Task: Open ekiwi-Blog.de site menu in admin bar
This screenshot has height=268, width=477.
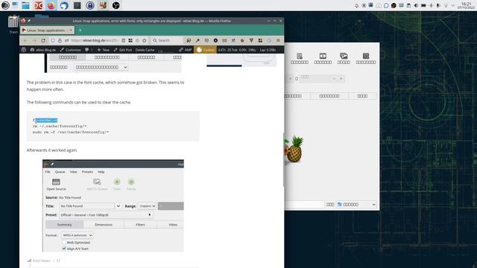Action: [x=43, y=50]
